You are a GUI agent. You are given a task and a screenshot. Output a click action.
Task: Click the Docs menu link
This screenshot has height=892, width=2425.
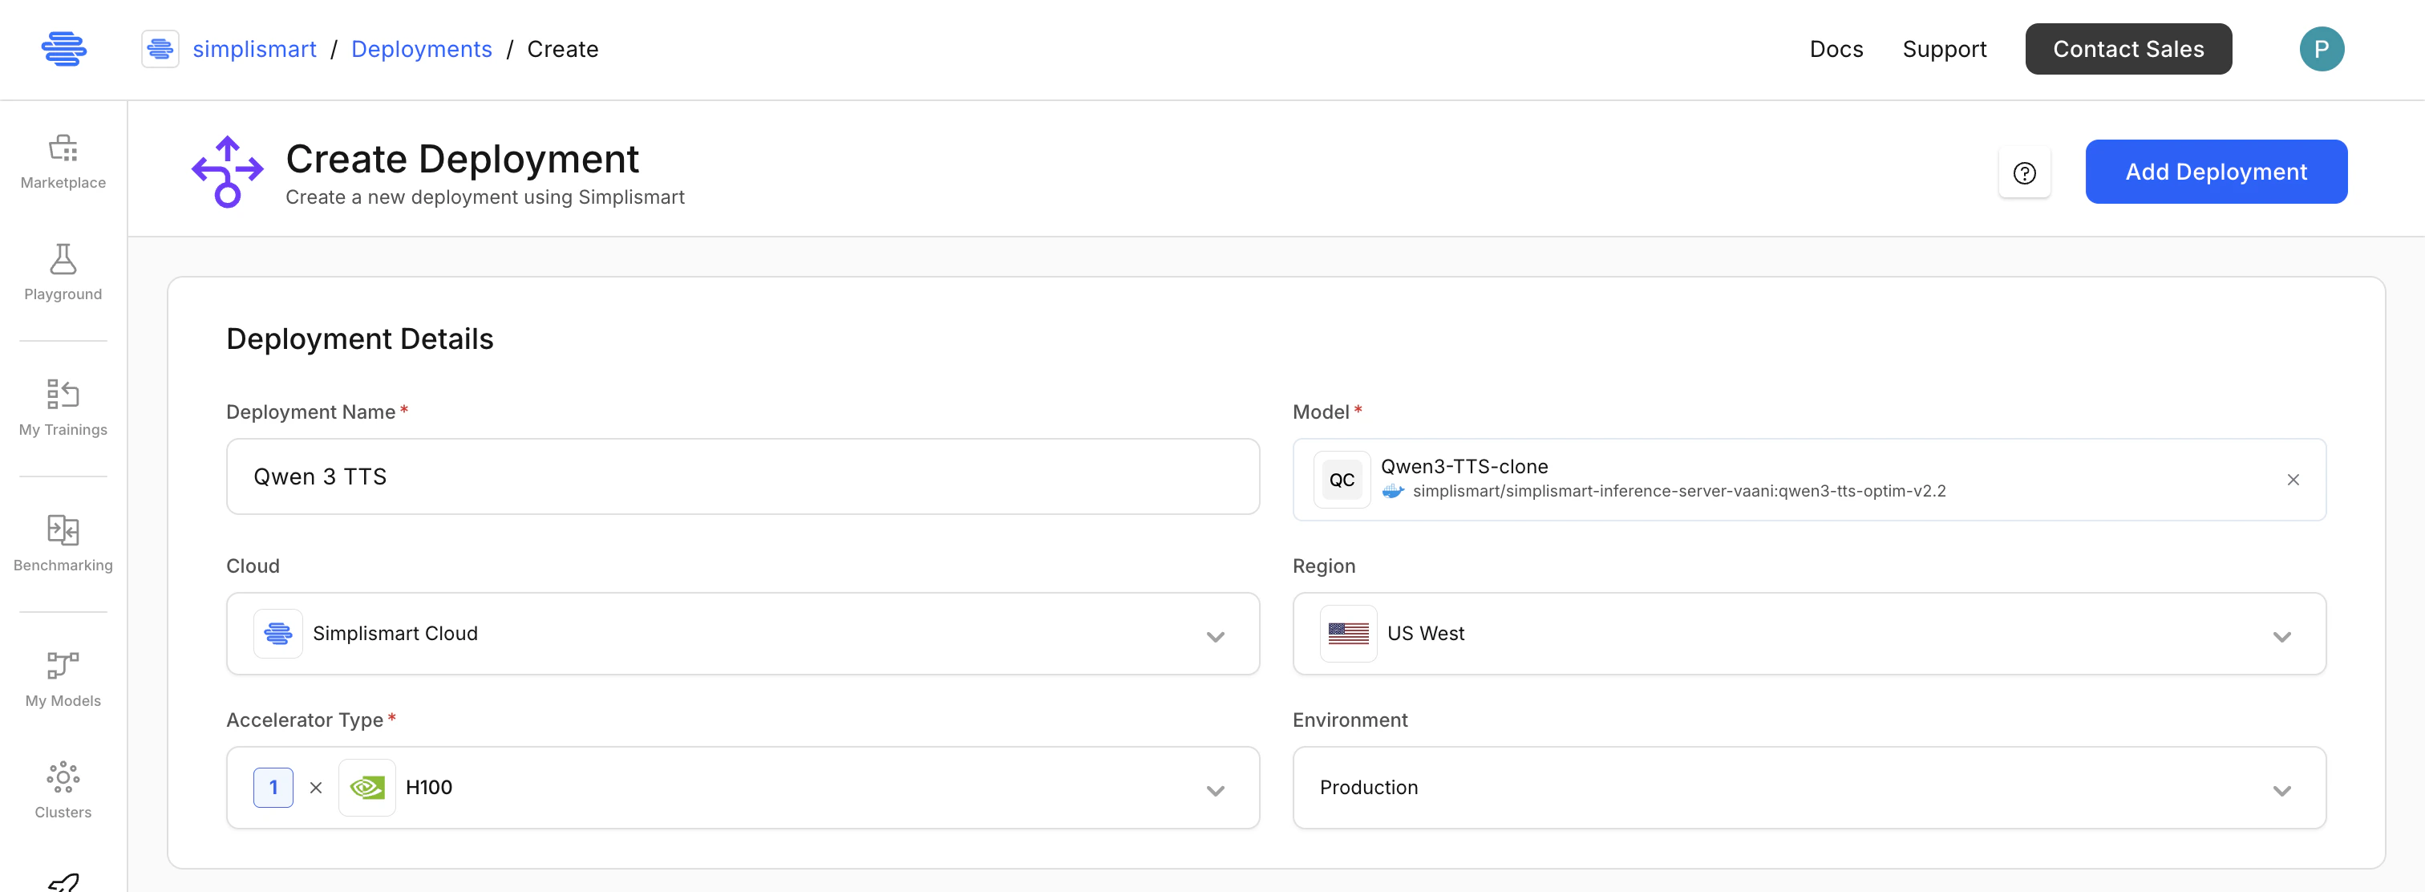click(1836, 49)
